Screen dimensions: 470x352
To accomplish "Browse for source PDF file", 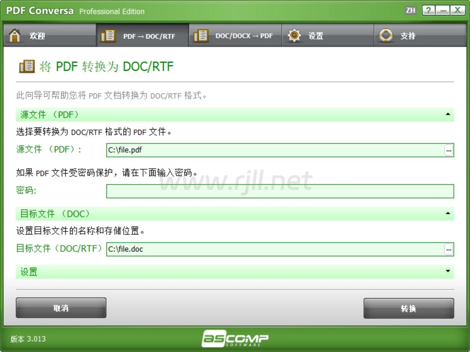I will pyautogui.click(x=448, y=150).
